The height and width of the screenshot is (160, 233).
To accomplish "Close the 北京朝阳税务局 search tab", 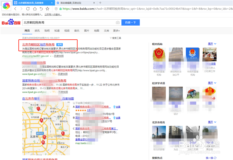I will tap(52, 3).
